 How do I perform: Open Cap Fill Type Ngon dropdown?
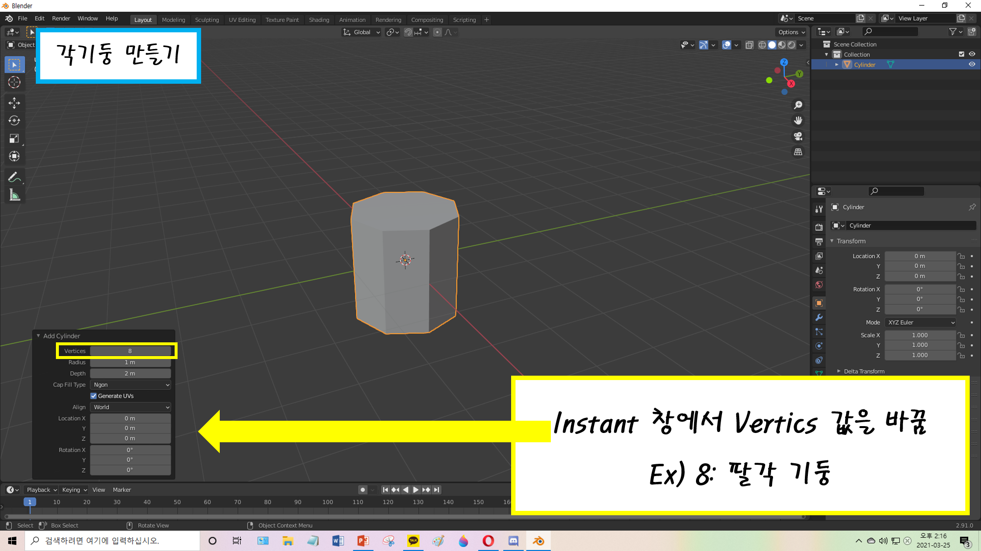pyautogui.click(x=130, y=384)
